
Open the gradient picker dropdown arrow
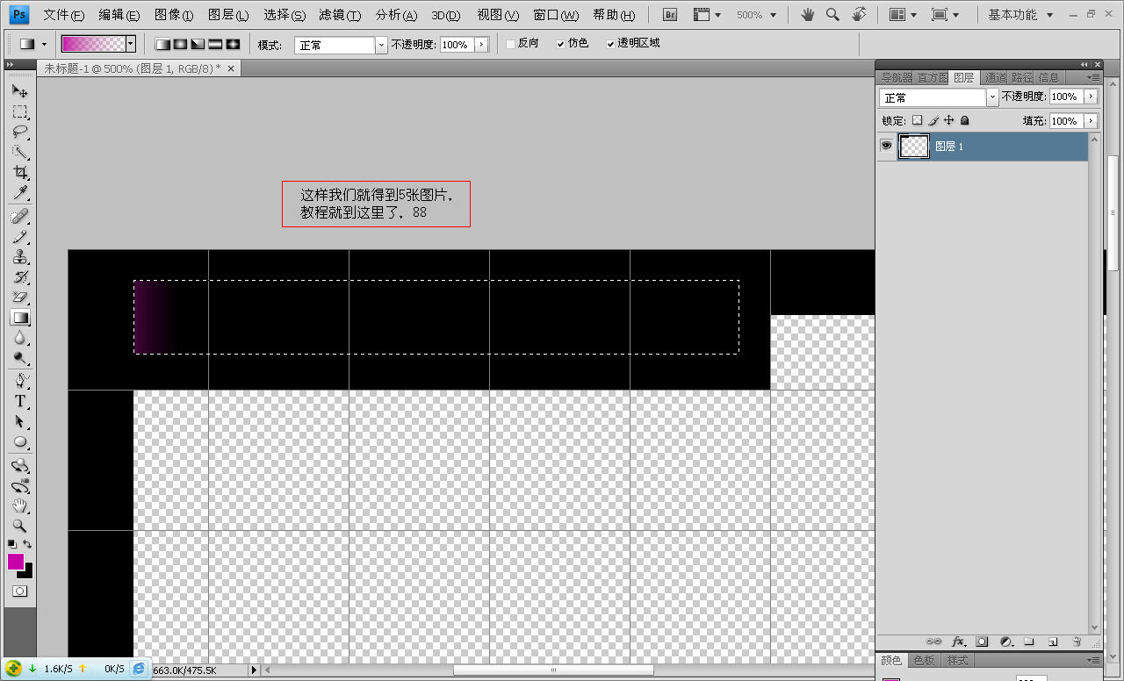(131, 44)
